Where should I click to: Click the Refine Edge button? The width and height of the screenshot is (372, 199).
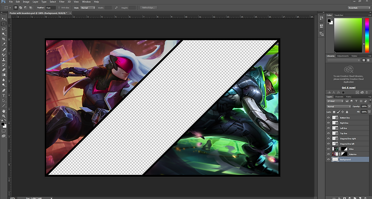click(x=149, y=8)
